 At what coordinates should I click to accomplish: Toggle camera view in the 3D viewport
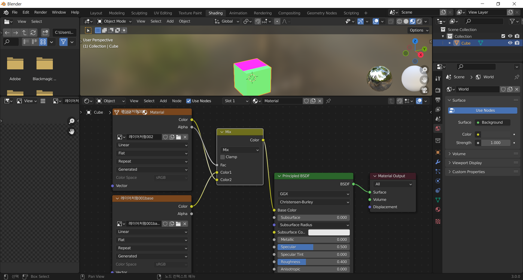(424, 90)
